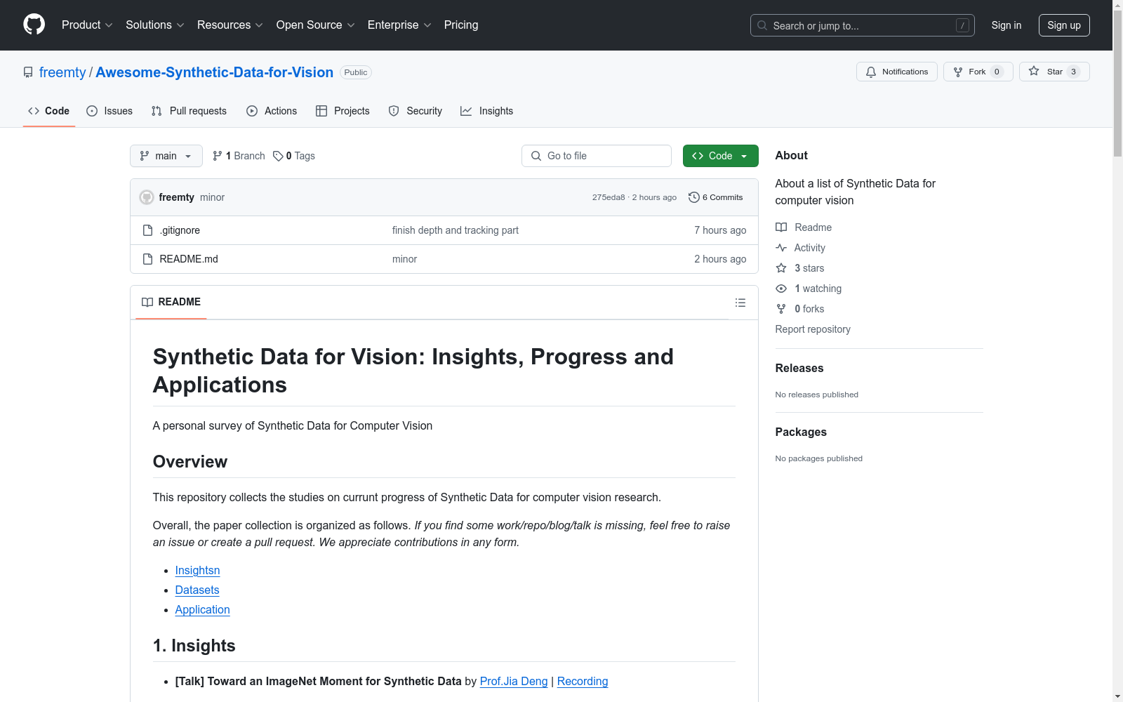Click the Fork button

[978, 72]
